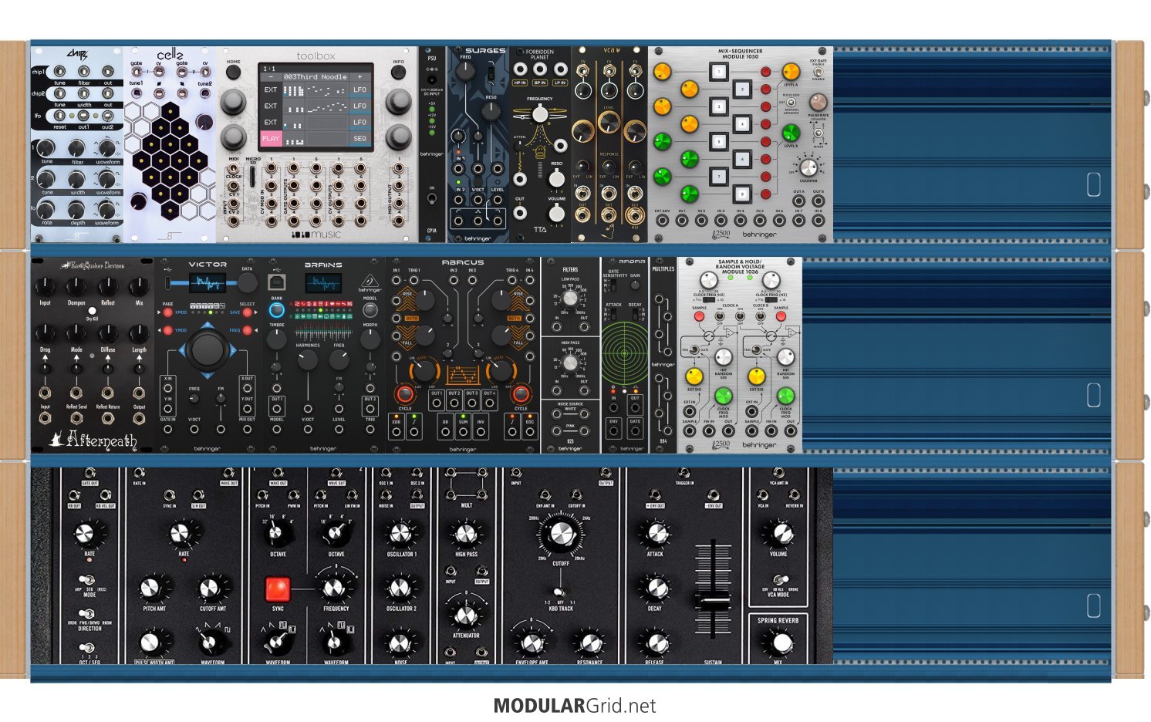Turn the RESONANCE knob
The width and height of the screenshot is (1151, 722).
[x=590, y=643]
